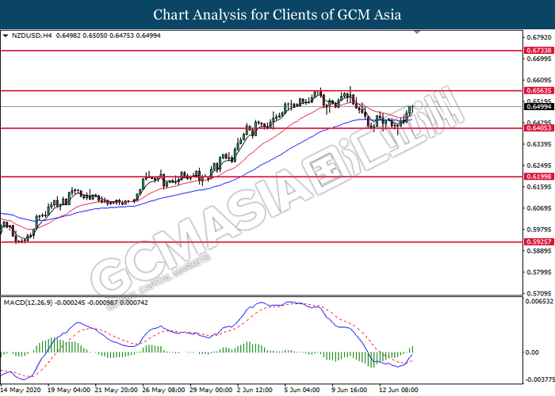Viewport: 555px width, 396px height.
Task: Click the Chart Analysis for Clients title
Action: click(x=277, y=15)
